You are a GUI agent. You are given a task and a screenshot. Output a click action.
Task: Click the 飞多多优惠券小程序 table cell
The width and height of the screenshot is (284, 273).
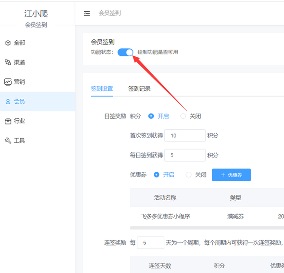[x=165, y=216]
